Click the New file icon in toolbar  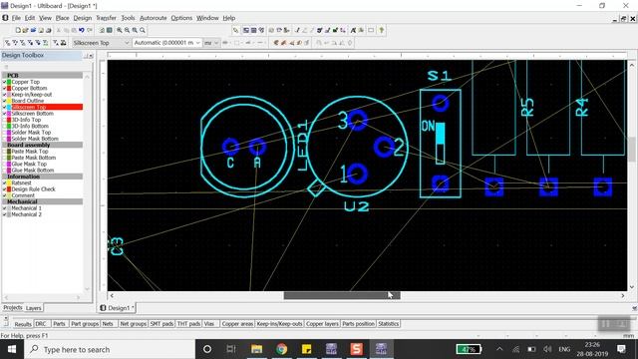(18, 30)
